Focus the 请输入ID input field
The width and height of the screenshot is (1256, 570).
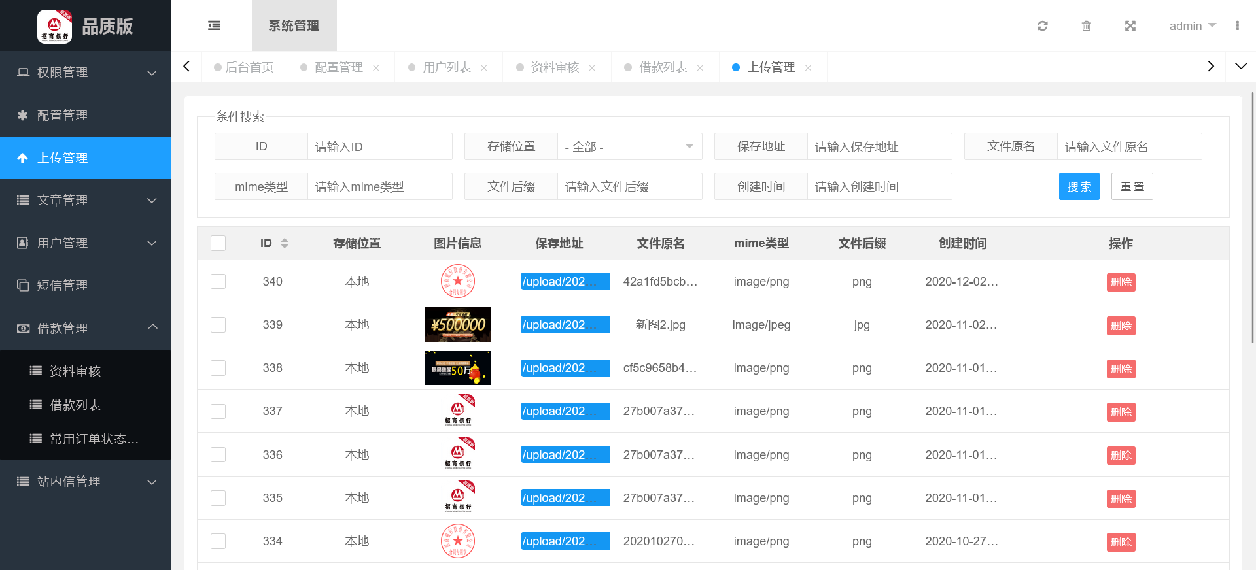[380, 146]
